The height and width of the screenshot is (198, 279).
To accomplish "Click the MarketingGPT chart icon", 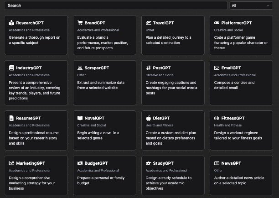I will pyautogui.click(x=12, y=163).
